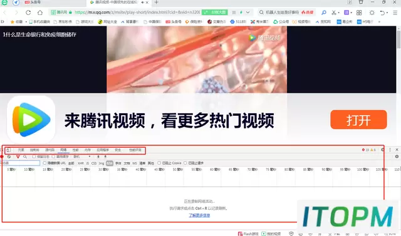Screen dimensions: 401x236
Task: Toggle the device toolbar icon in DevTools
Action: (x=8, y=150)
